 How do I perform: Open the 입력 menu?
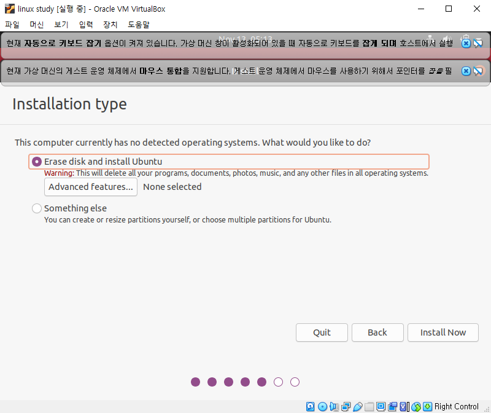[86, 25]
